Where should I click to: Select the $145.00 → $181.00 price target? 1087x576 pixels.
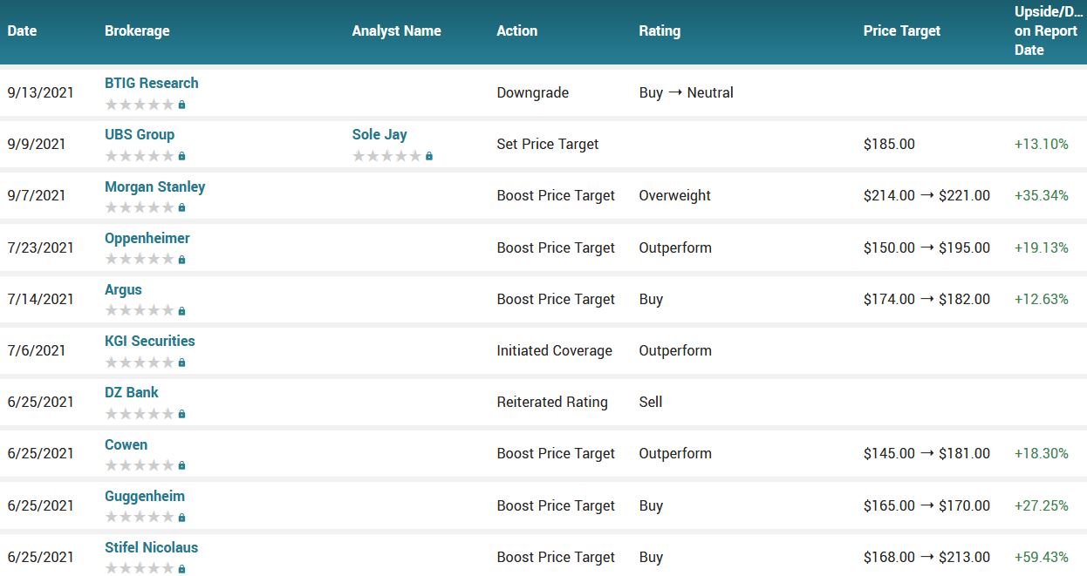tap(927, 453)
